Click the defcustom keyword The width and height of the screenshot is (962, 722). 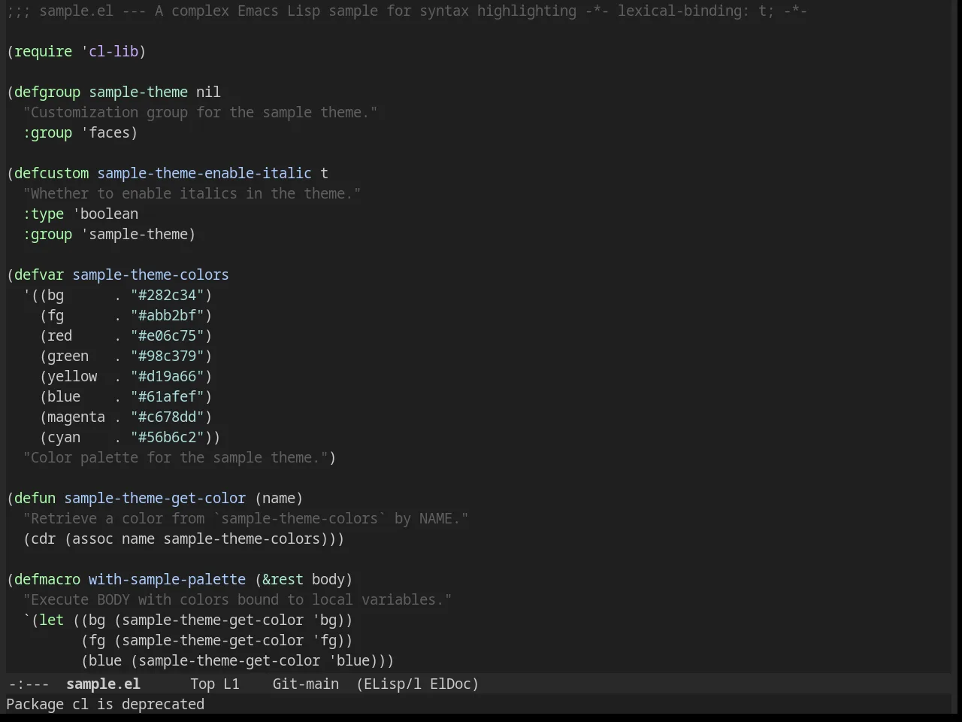[52, 173]
